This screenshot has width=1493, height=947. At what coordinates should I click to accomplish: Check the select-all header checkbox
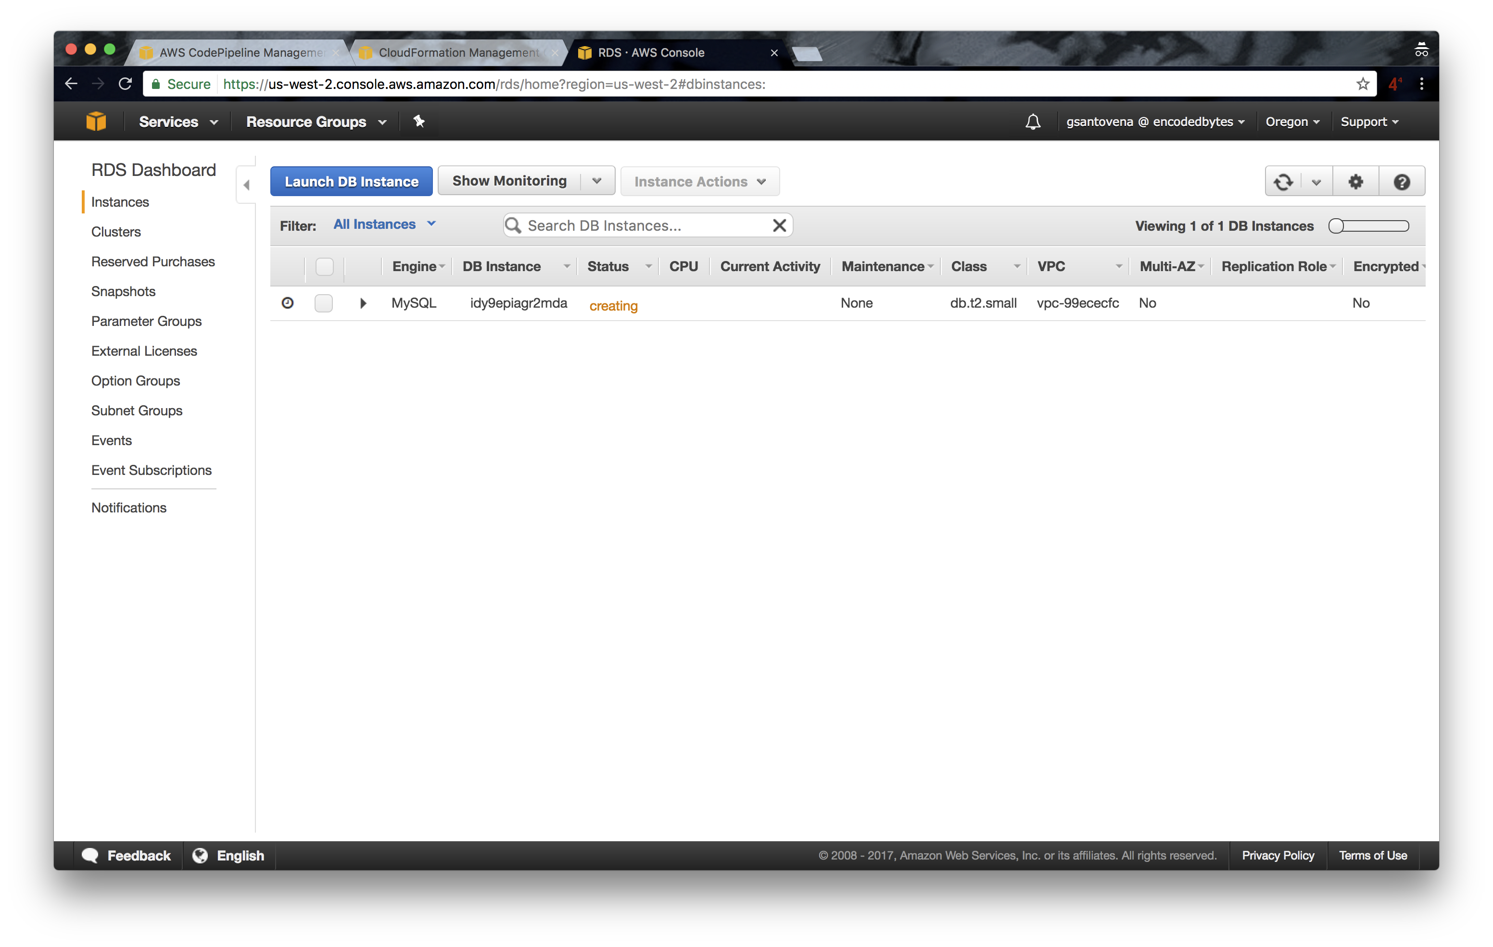pyautogui.click(x=324, y=266)
